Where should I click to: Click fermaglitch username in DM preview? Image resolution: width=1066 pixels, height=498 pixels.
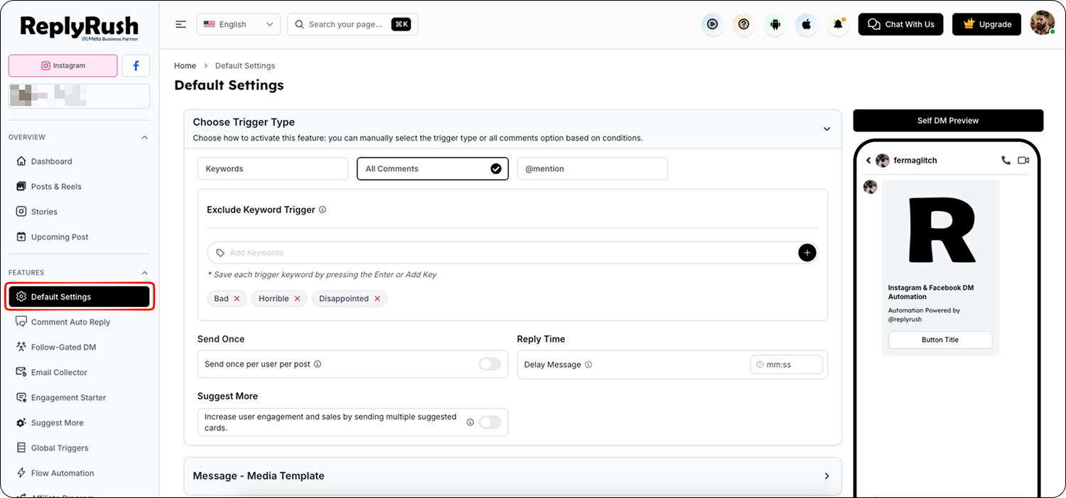(915, 161)
